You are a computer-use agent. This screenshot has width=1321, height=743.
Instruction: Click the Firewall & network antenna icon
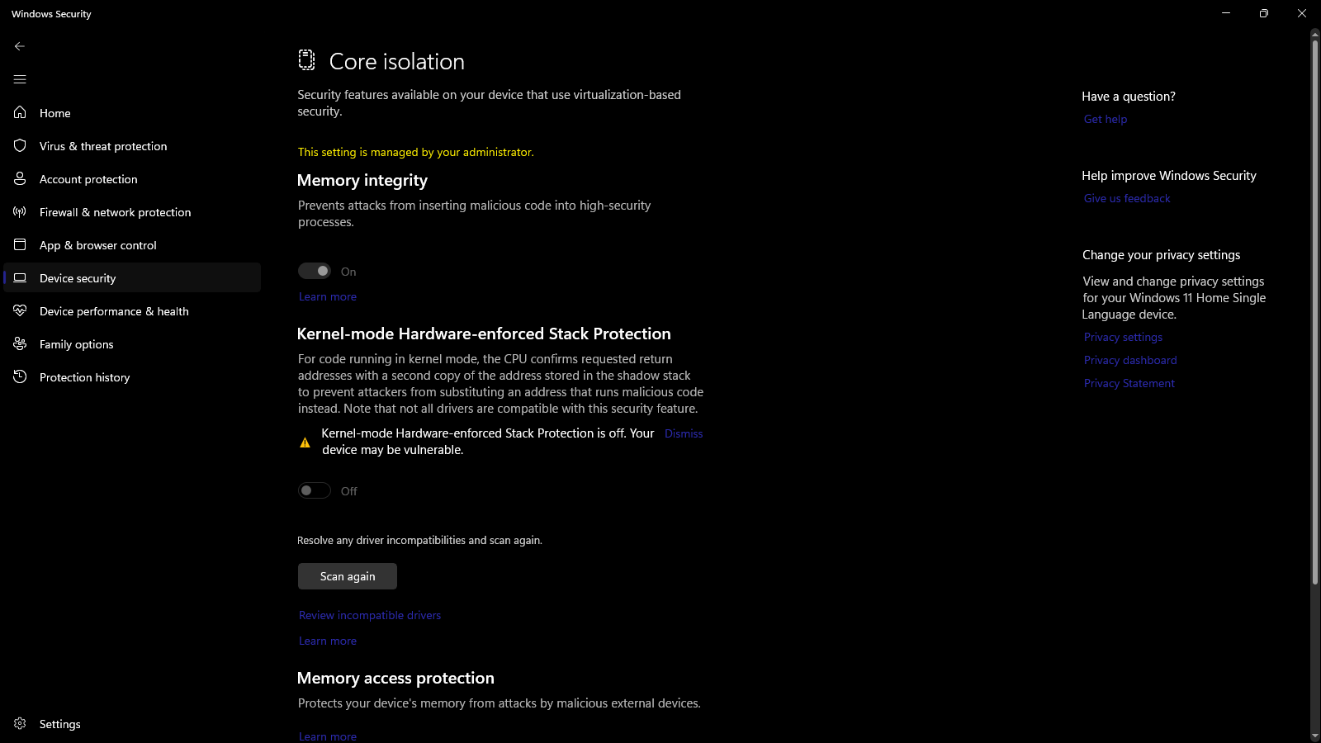20,211
